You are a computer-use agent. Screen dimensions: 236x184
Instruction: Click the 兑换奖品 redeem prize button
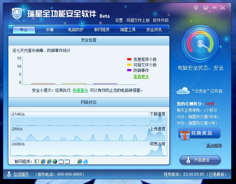point(200,133)
